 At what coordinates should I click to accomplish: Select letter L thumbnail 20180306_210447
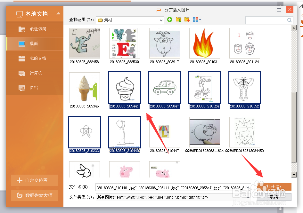[164, 132]
